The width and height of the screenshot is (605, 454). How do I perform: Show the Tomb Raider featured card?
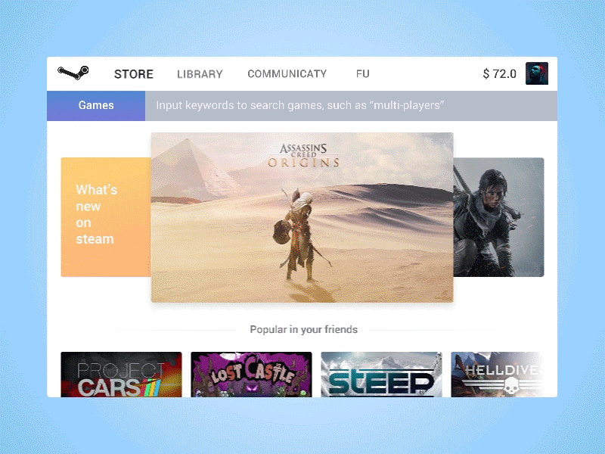pyautogui.click(x=498, y=217)
